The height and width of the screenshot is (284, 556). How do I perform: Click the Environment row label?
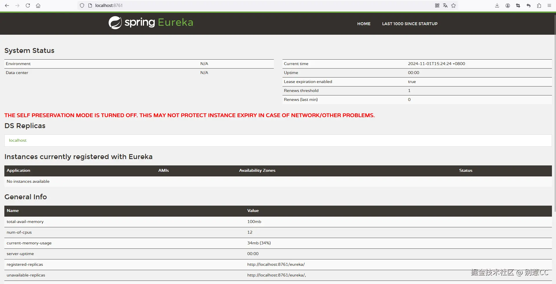point(18,64)
